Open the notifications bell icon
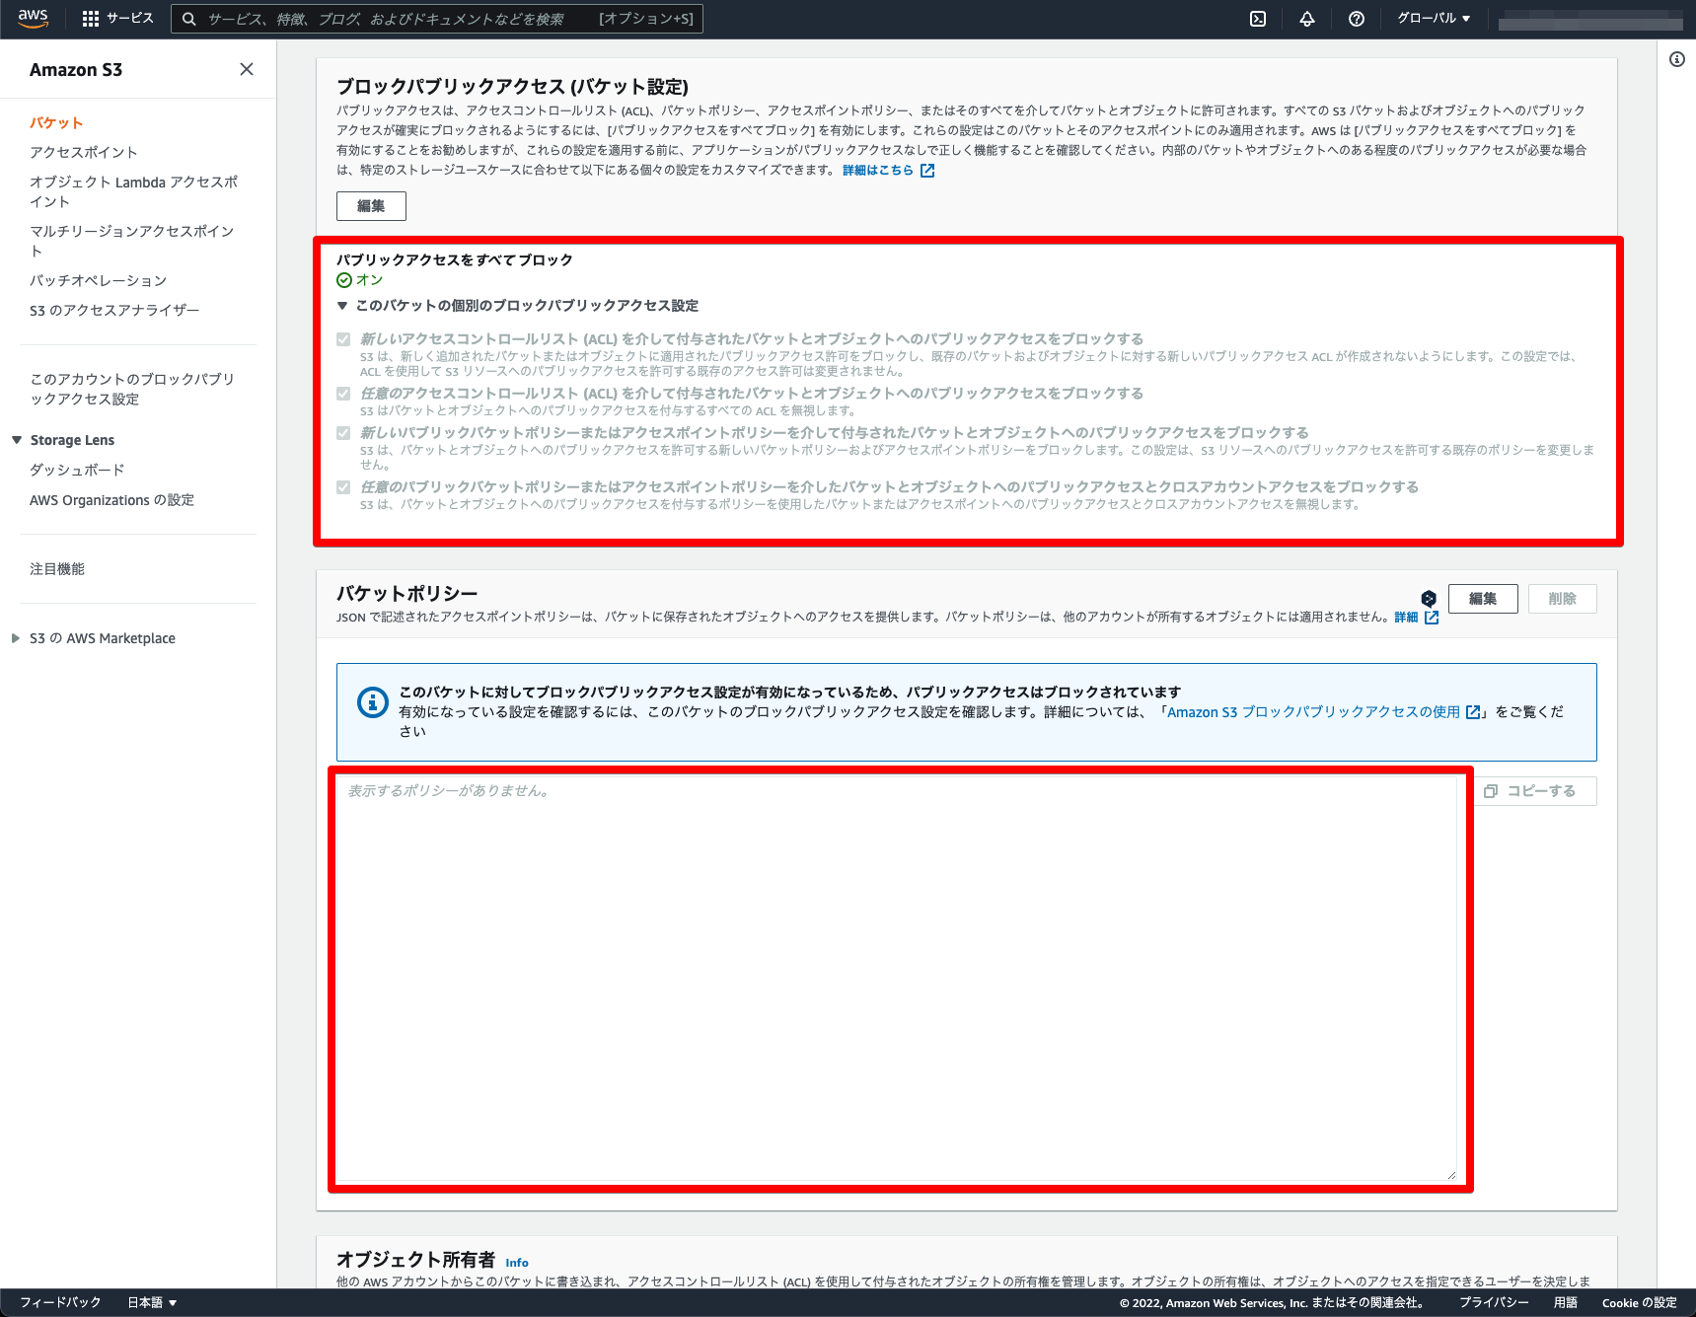 point(1307,19)
